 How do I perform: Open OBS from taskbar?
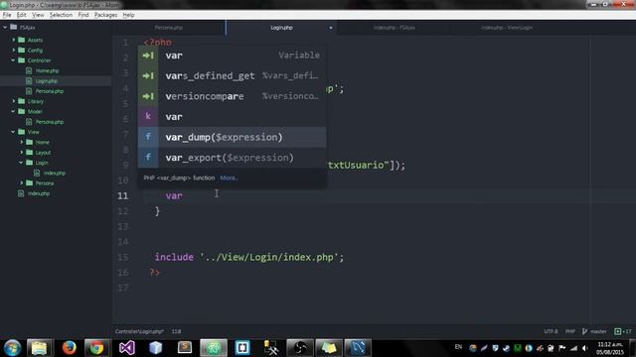300,348
